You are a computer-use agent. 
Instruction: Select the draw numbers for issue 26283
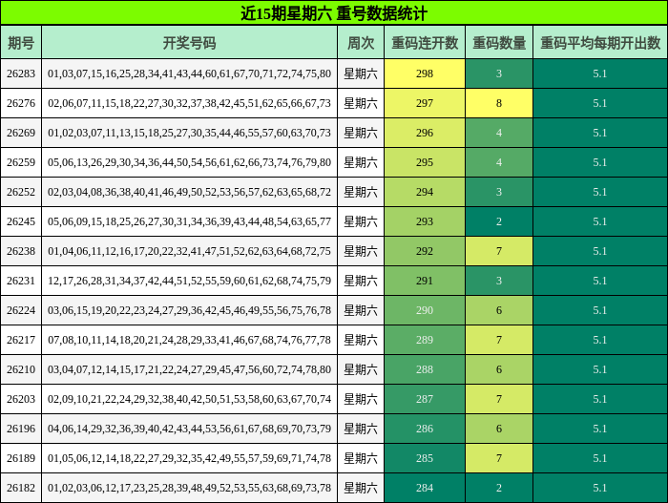click(x=190, y=73)
